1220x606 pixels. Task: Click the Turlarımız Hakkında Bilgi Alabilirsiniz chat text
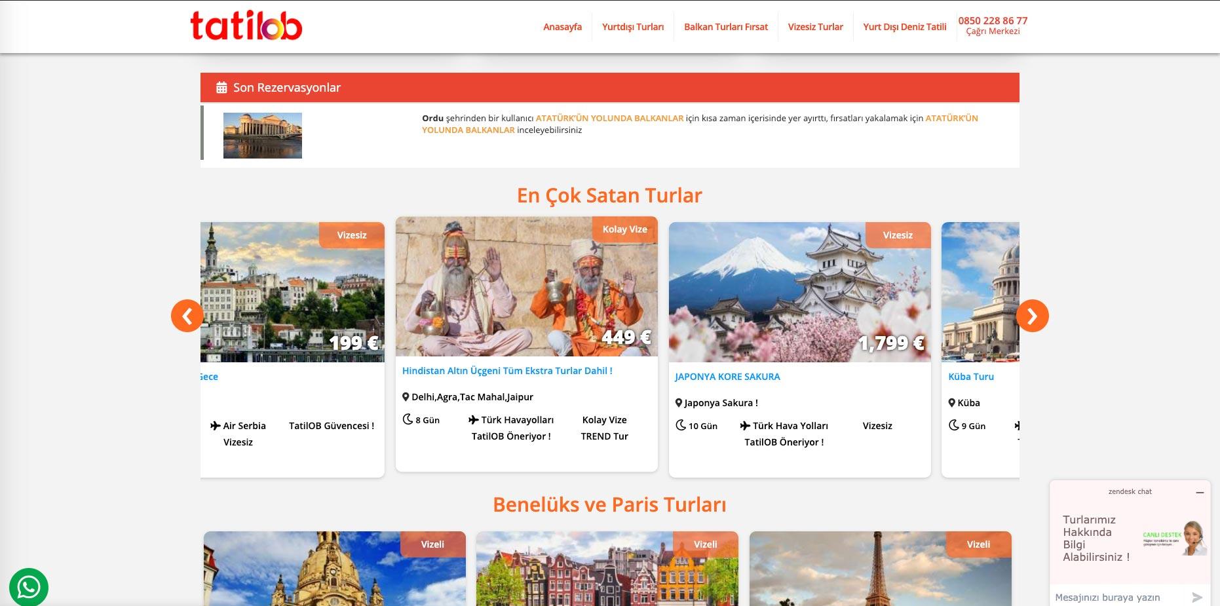click(x=1096, y=539)
